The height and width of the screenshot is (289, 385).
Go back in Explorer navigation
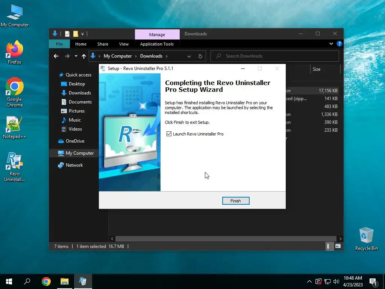coord(56,56)
